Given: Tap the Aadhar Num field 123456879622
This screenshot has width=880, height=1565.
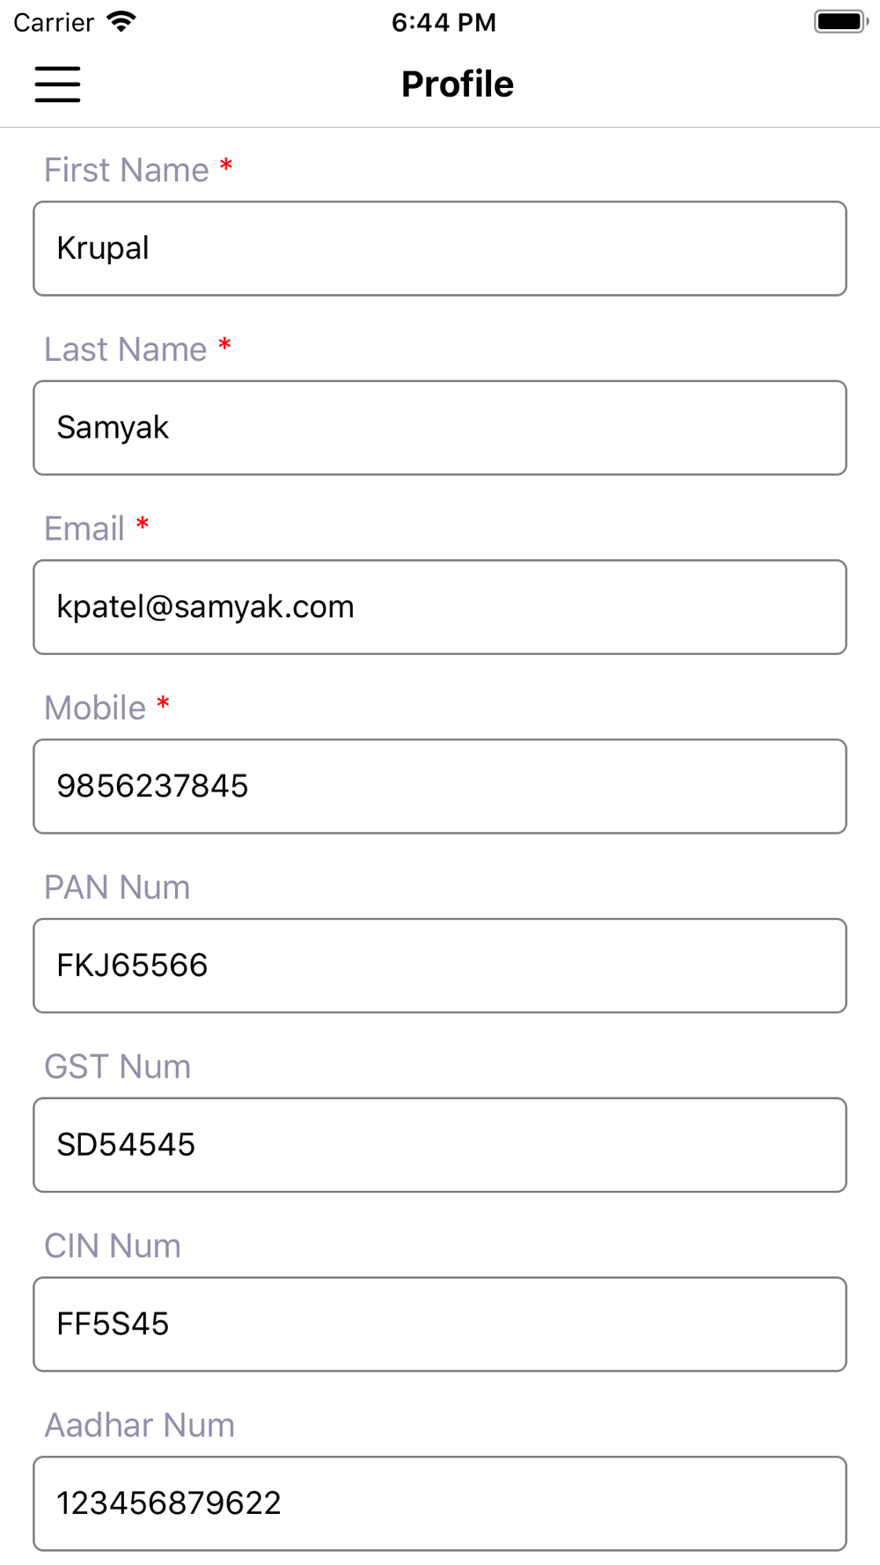Looking at the screenshot, I should coord(440,1503).
